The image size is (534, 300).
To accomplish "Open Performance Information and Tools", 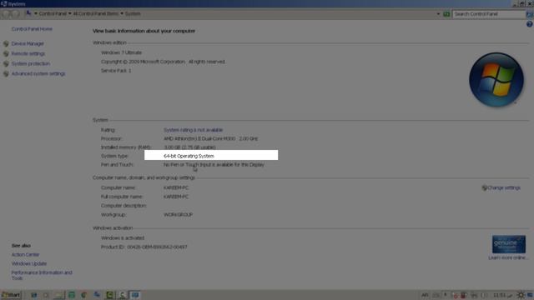I will 42,275.
